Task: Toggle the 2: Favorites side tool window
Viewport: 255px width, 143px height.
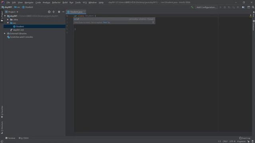Action: 2,112
